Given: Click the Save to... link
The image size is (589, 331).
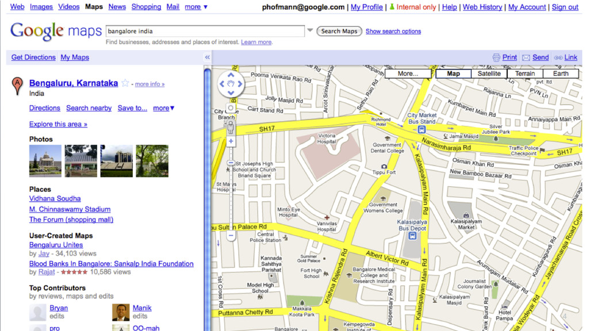Looking at the screenshot, I should 132,108.
